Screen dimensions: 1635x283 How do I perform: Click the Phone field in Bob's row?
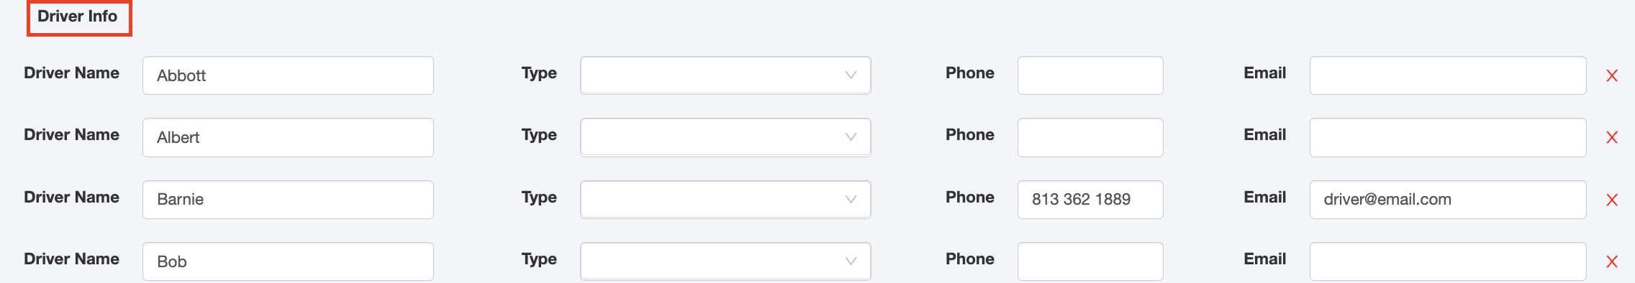tap(1090, 261)
